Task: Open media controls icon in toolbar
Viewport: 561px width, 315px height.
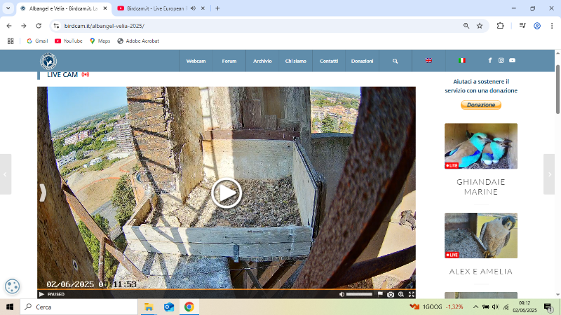Action: tap(522, 26)
